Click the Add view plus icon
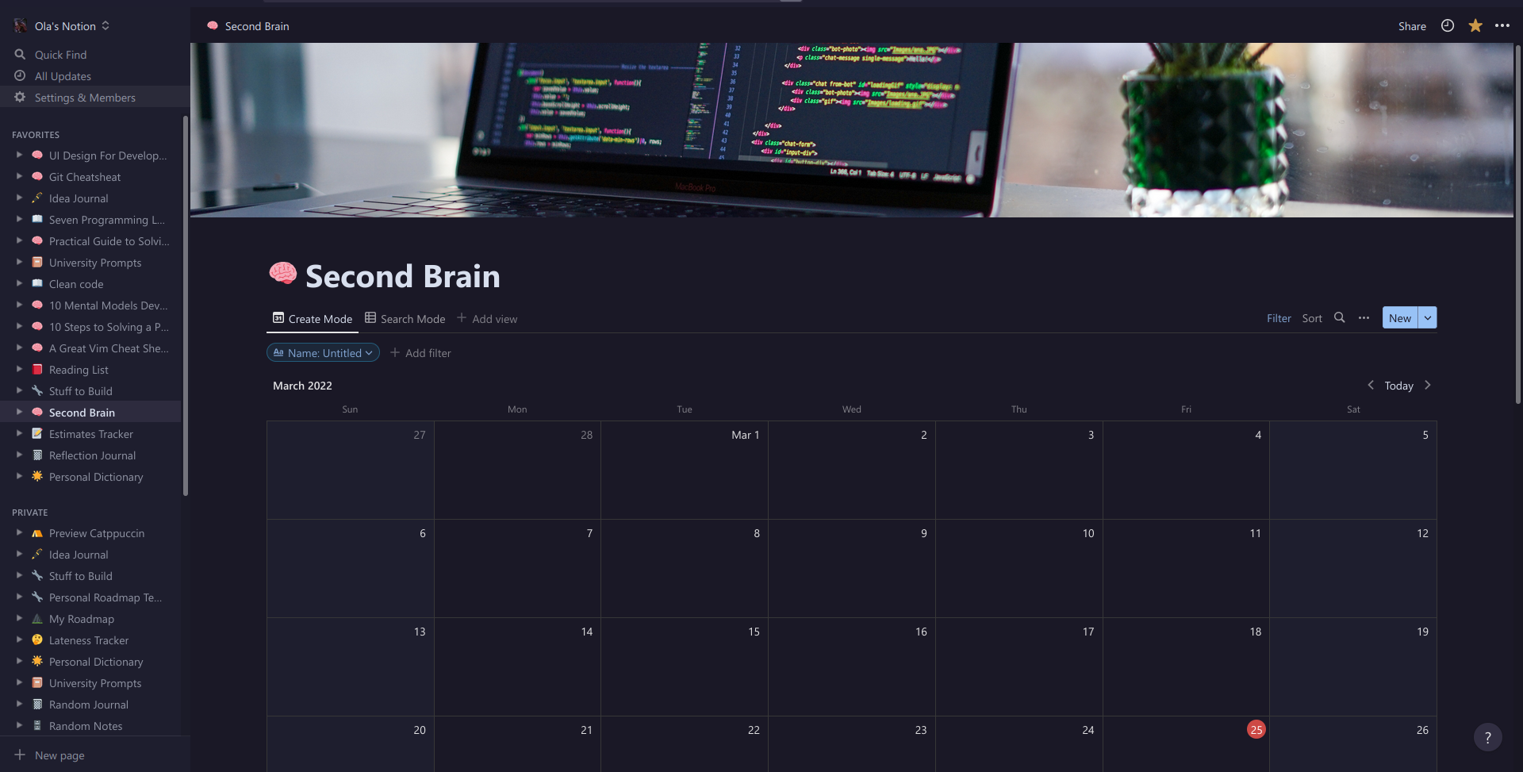This screenshot has width=1523, height=772. tap(462, 317)
